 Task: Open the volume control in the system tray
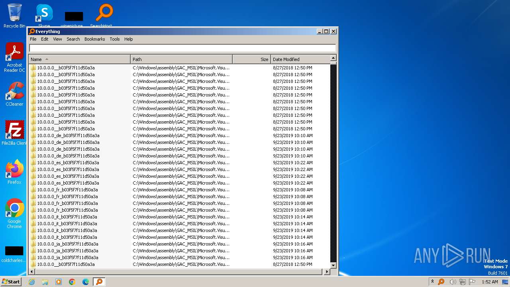coord(453,282)
